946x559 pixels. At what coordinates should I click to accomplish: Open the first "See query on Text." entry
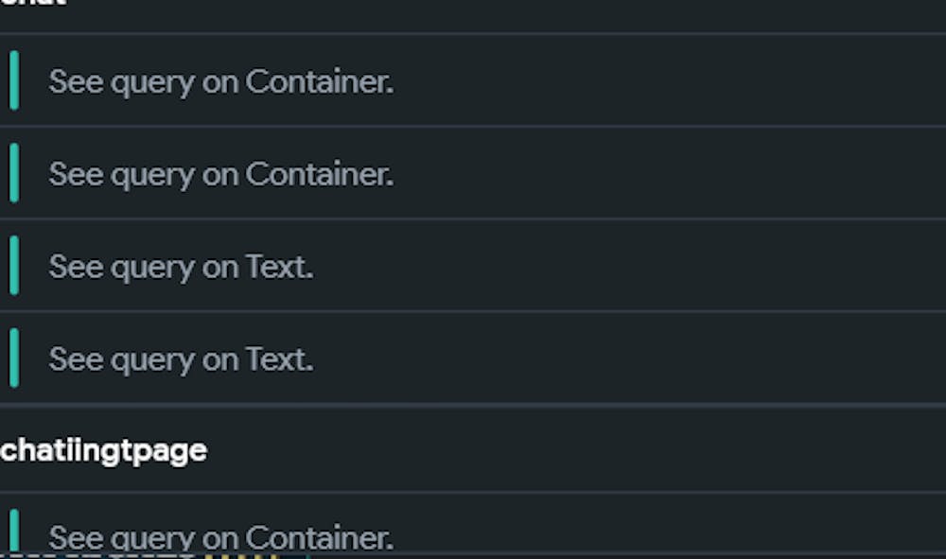181,268
